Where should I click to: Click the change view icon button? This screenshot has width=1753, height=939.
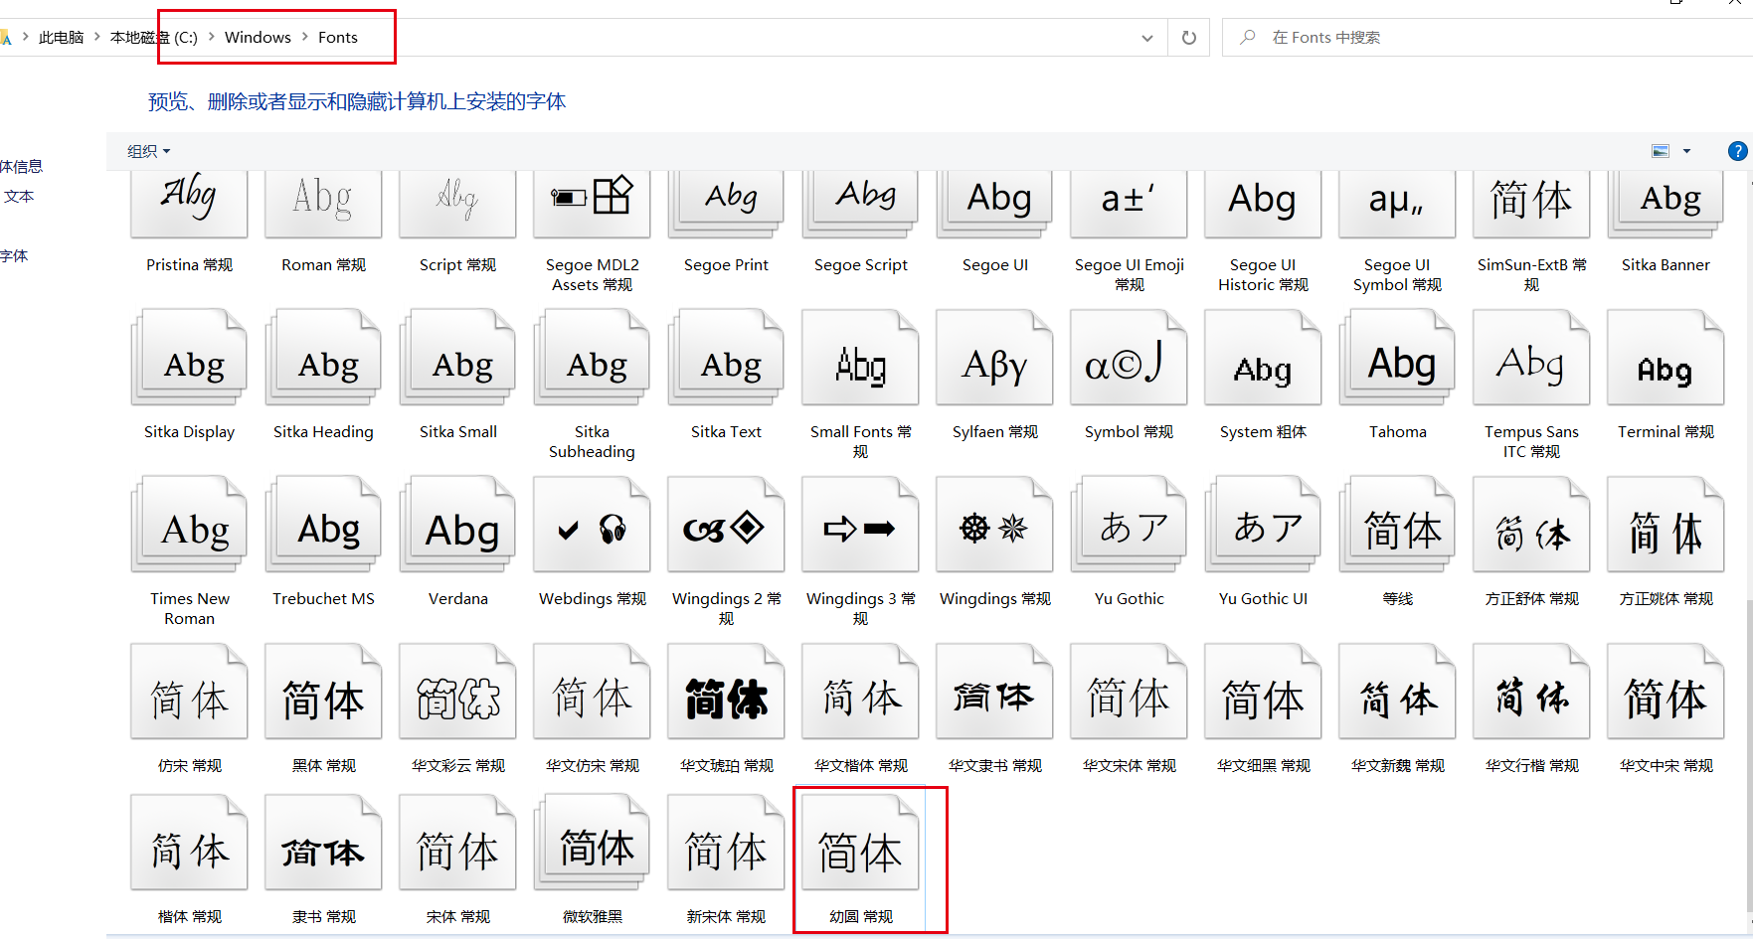click(1661, 151)
